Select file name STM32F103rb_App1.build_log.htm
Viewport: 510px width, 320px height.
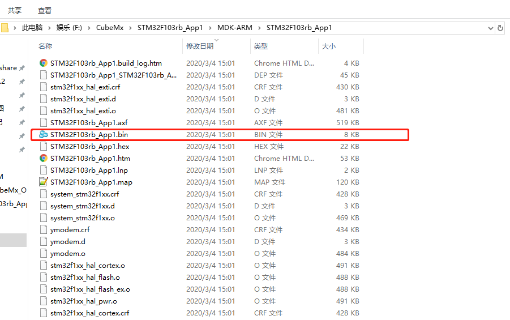(x=106, y=63)
